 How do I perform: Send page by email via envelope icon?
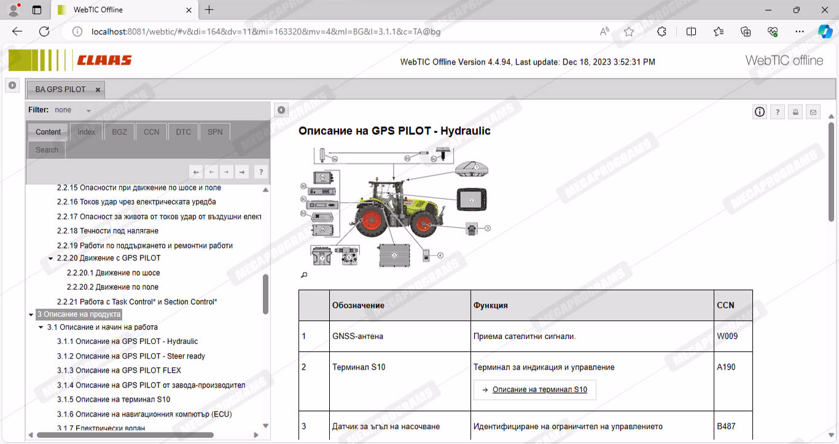click(x=813, y=112)
